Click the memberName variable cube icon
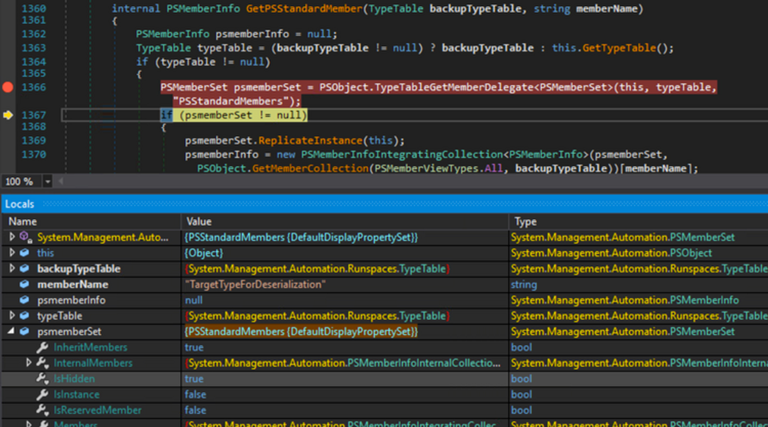This screenshot has width=768, height=427. 24,284
